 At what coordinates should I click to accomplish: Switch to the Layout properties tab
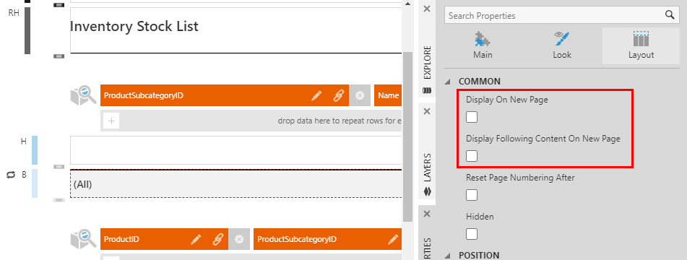click(x=641, y=47)
